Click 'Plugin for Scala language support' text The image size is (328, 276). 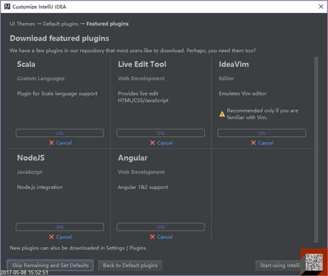click(x=57, y=94)
